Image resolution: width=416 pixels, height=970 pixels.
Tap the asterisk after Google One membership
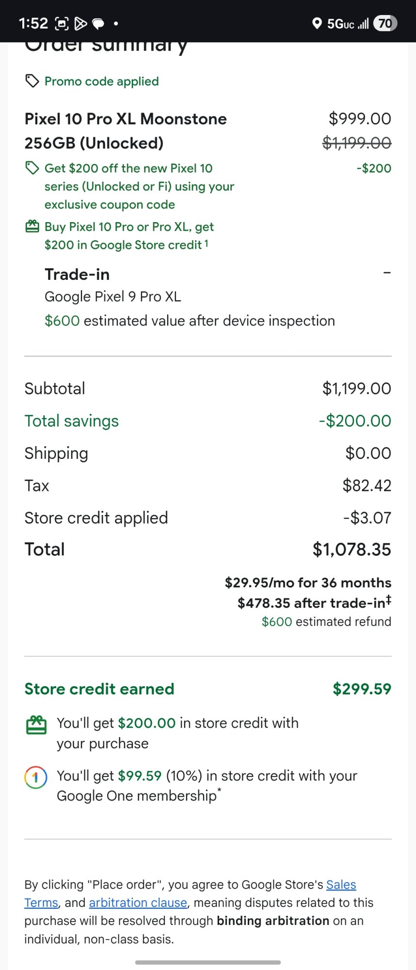219,791
